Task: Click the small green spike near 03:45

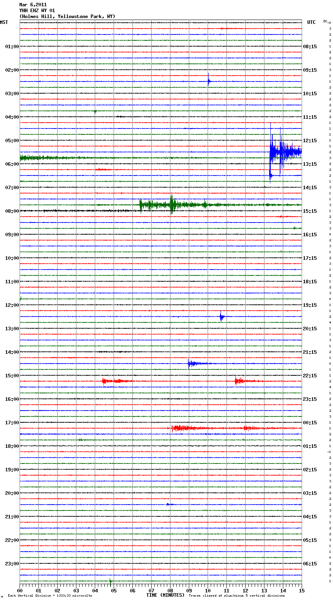Action: (x=95, y=112)
